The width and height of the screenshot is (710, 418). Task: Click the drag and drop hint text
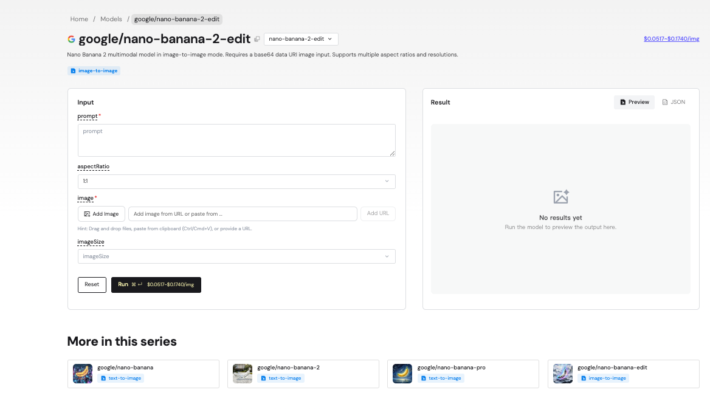pyautogui.click(x=165, y=229)
